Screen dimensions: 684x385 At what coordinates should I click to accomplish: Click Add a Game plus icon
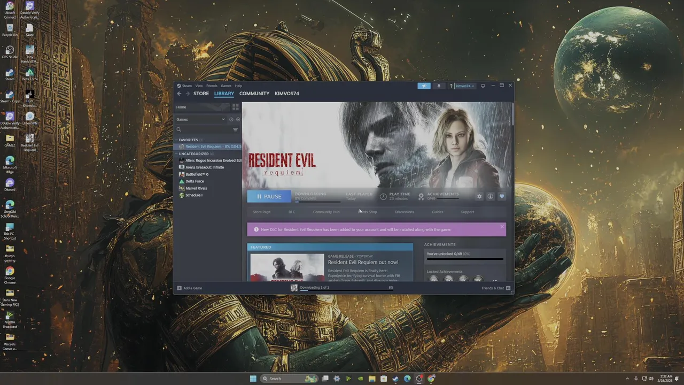click(180, 288)
